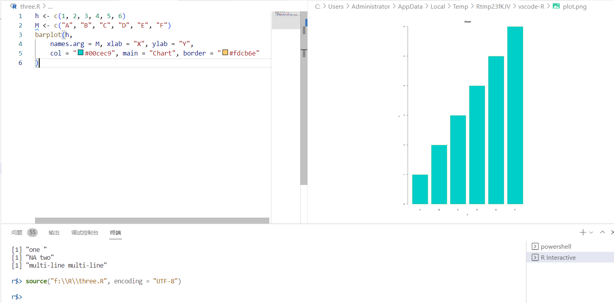614x303 pixels.
Task: Click the image icon next to plot.png
Action: click(556, 6)
